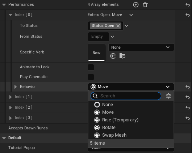The image size is (192, 153).
Task: Open the search settings gear in dropdown
Action: coord(168,96)
